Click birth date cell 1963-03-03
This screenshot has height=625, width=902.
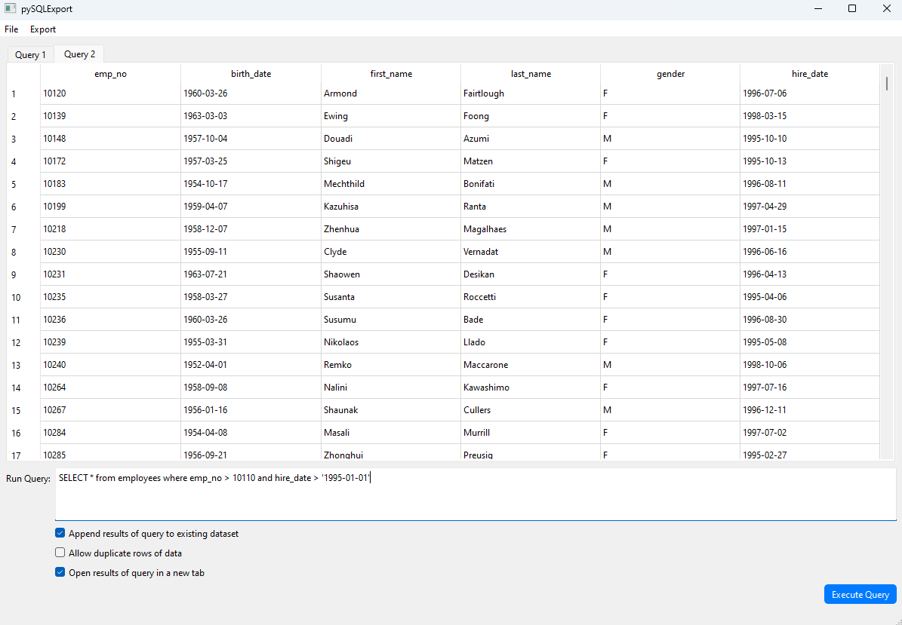click(x=251, y=116)
